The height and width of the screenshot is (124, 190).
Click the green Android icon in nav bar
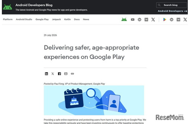click(x=124, y=20)
